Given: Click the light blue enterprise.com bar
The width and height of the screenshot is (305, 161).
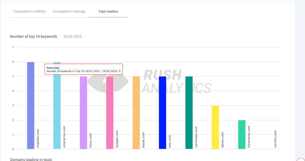Looking at the screenshot, I should click(57, 106).
